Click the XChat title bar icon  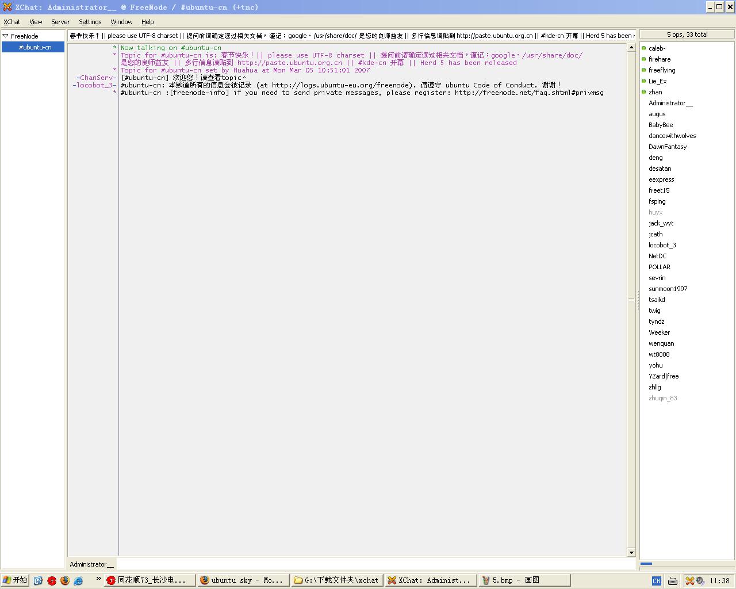(7, 7)
